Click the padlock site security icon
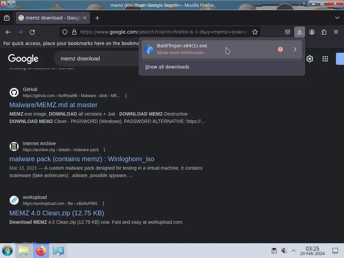The width and height of the screenshot is (344, 258). (x=74, y=32)
